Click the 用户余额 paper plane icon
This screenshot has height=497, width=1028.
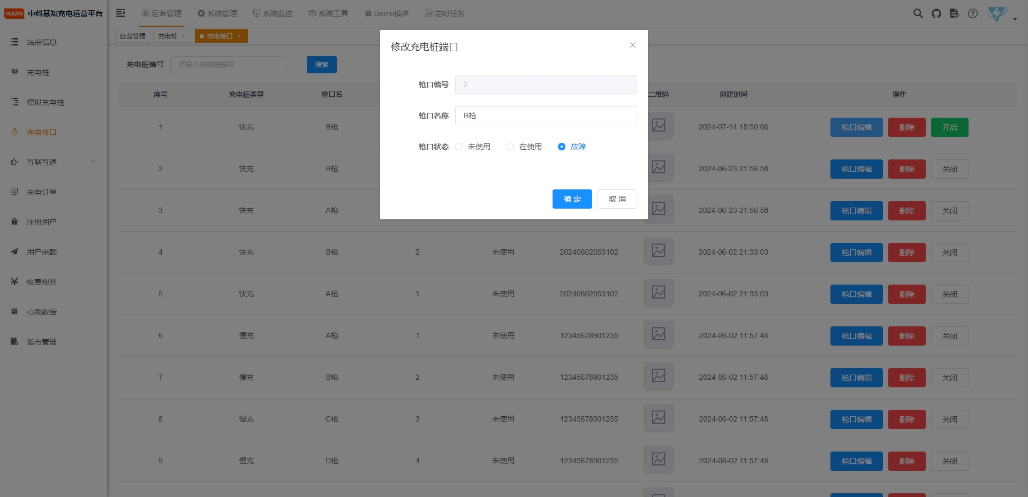click(x=14, y=251)
